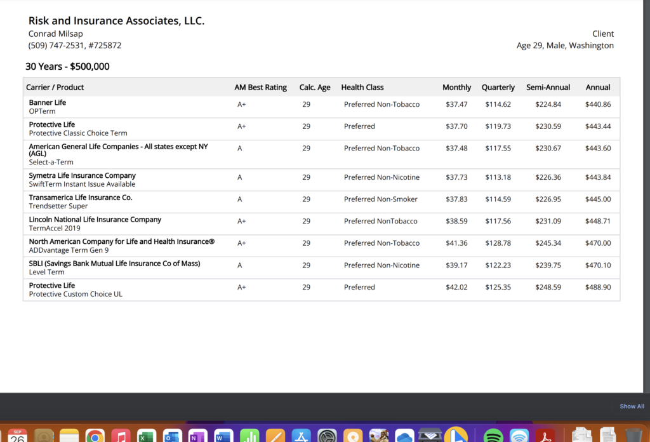Click Banner Life's $37.47 monthly premium

tap(456, 105)
